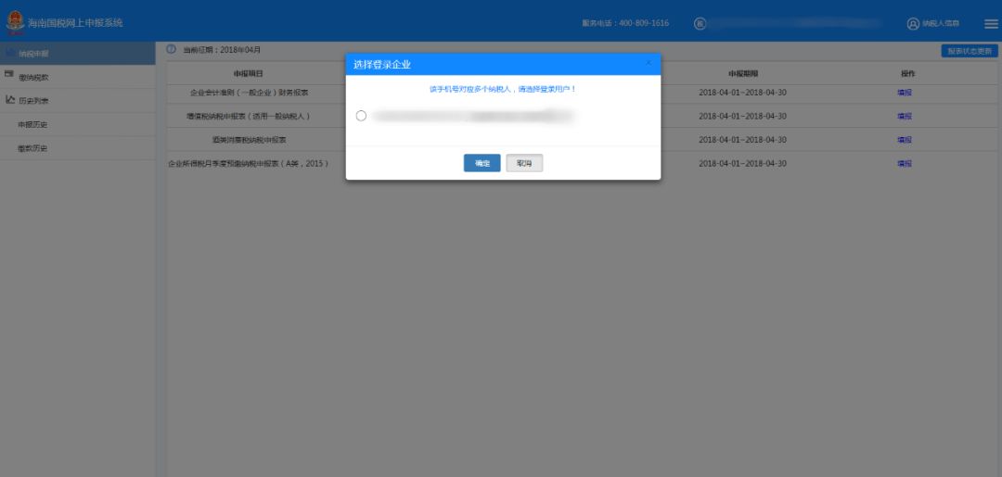This screenshot has width=1002, height=477.
Task: Select the blurred taxpayer radio option
Action: (361, 116)
